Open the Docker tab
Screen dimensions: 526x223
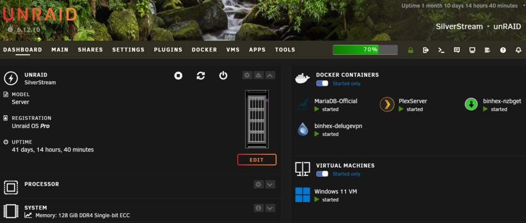tap(204, 49)
